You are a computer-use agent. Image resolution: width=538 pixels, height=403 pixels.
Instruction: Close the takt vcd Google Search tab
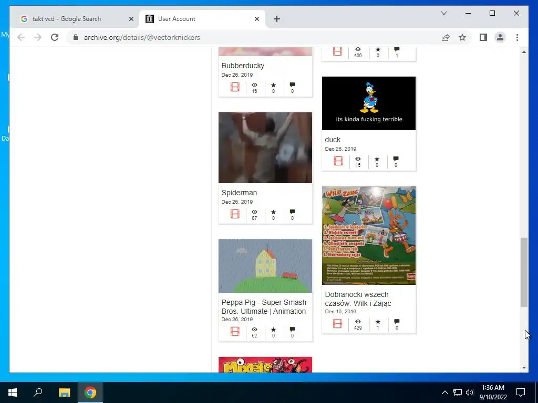tap(131, 19)
